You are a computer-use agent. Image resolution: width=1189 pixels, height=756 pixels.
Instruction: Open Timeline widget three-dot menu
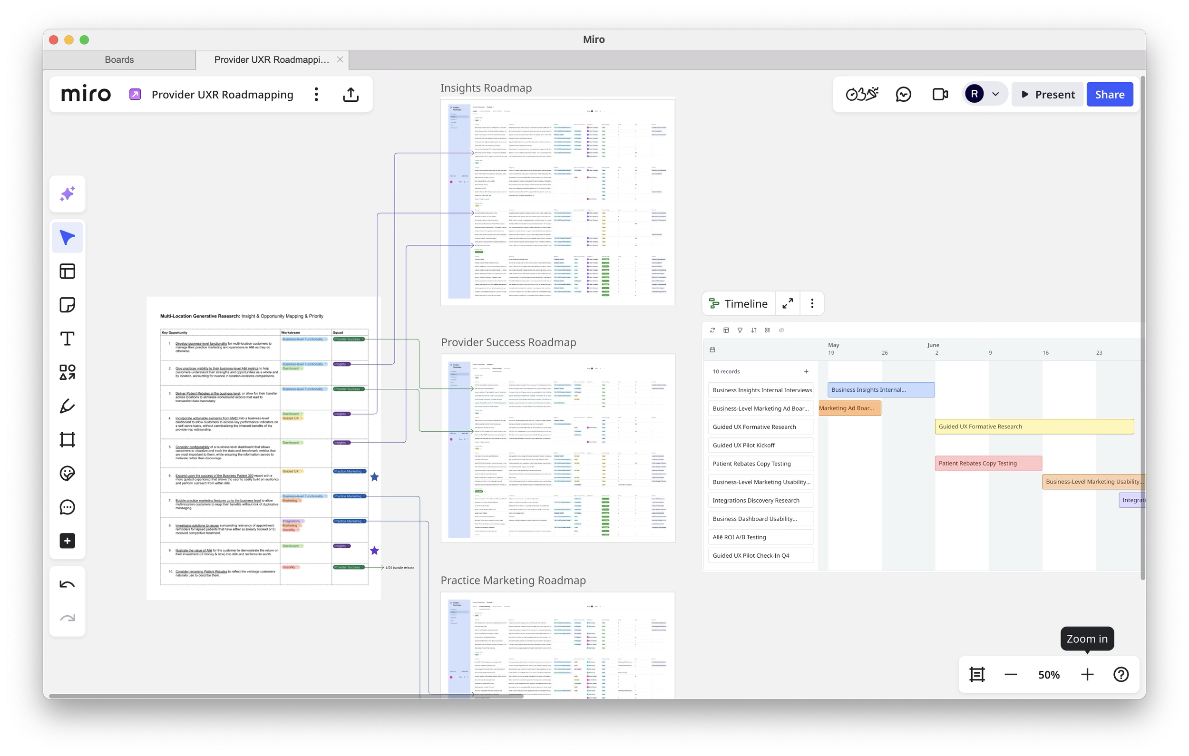pyautogui.click(x=812, y=303)
